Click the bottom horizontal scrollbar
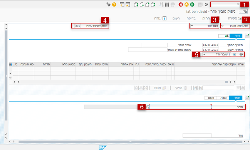Image resolution: width=250 pixels, height=150 pixels. click(131, 142)
